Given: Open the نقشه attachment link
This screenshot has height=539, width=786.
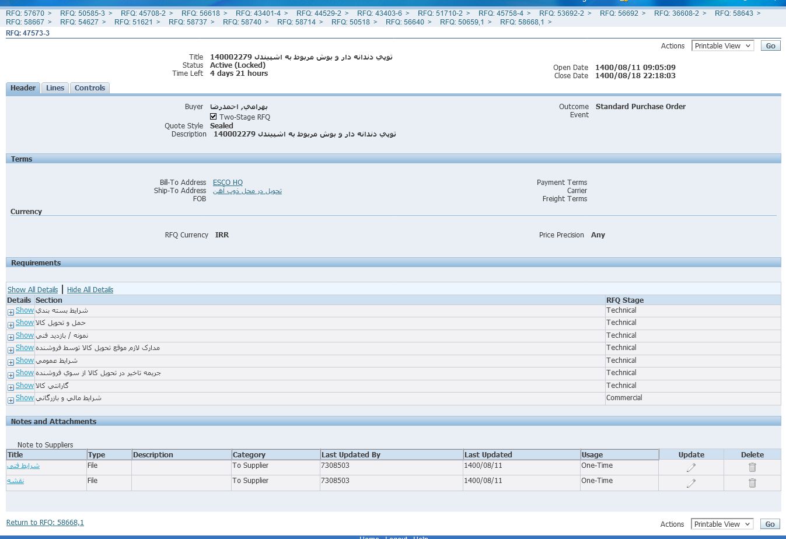Looking at the screenshot, I should (x=16, y=481).
